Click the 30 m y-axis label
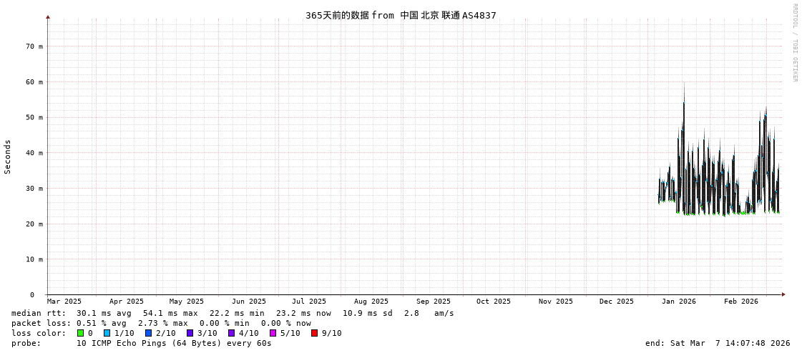Viewport: 802px width, 353px height. [x=34, y=189]
